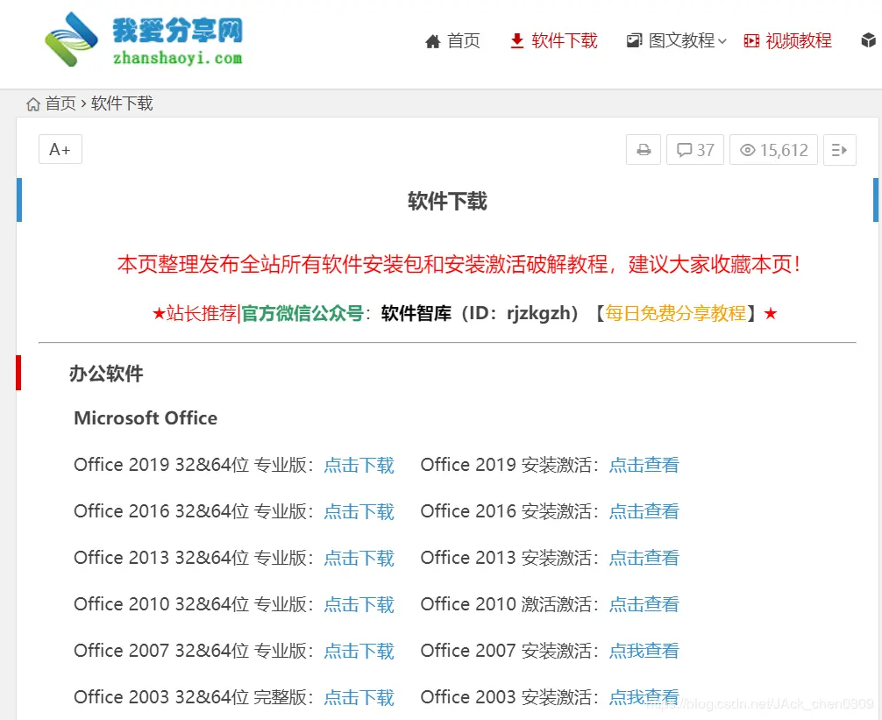Screen dimensions: 882x720
Task: Toggle the sidebar collapse icon
Action: [x=840, y=150]
